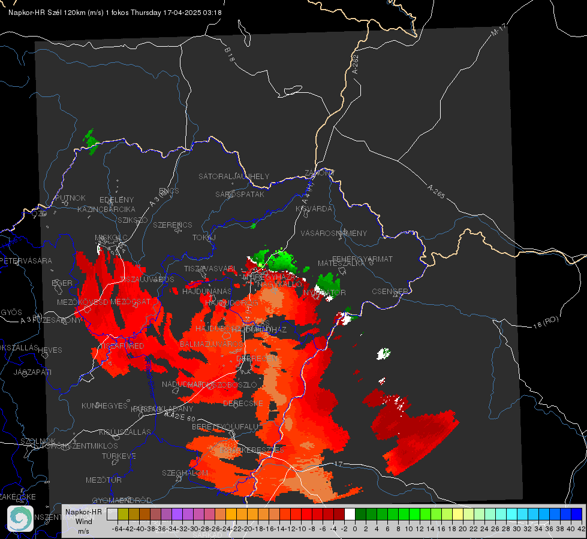Click the PUTNOK city label
Screen dimensions: 587x539
pos(70,198)
